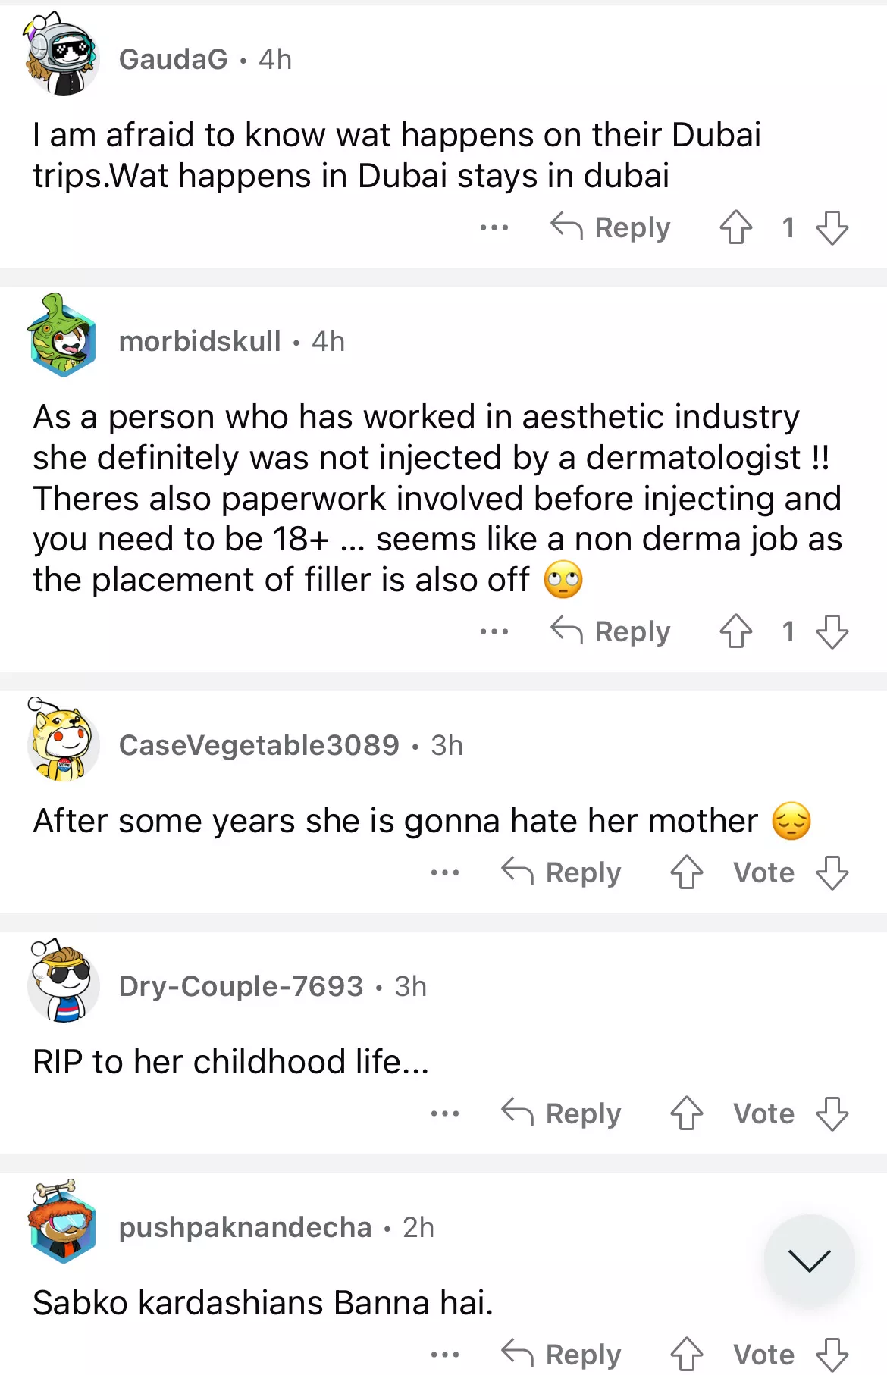887x1375 pixels.
Task: Upvote GaudaG's Dubai comment
Action: tap(735, 227)
